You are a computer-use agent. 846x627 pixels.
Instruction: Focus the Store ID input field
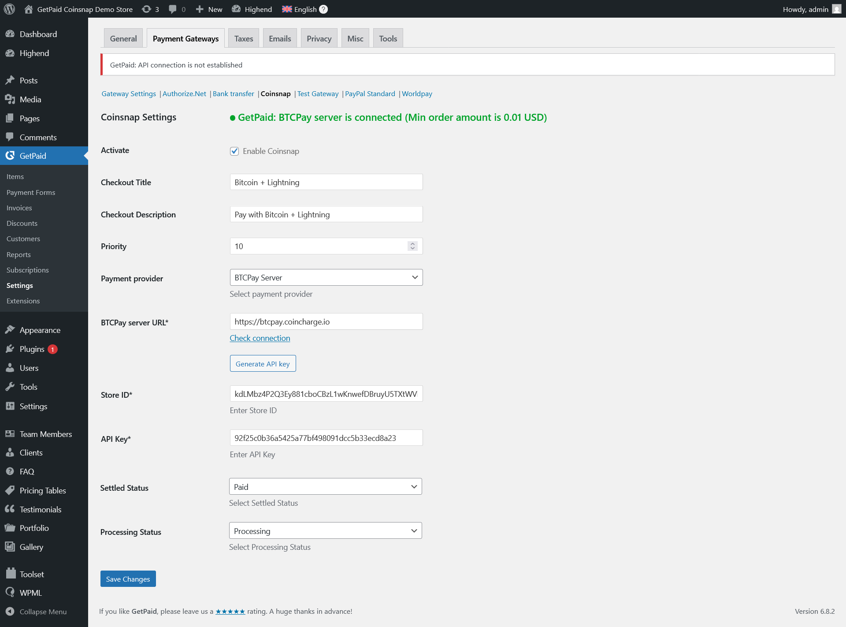(326, 394)
